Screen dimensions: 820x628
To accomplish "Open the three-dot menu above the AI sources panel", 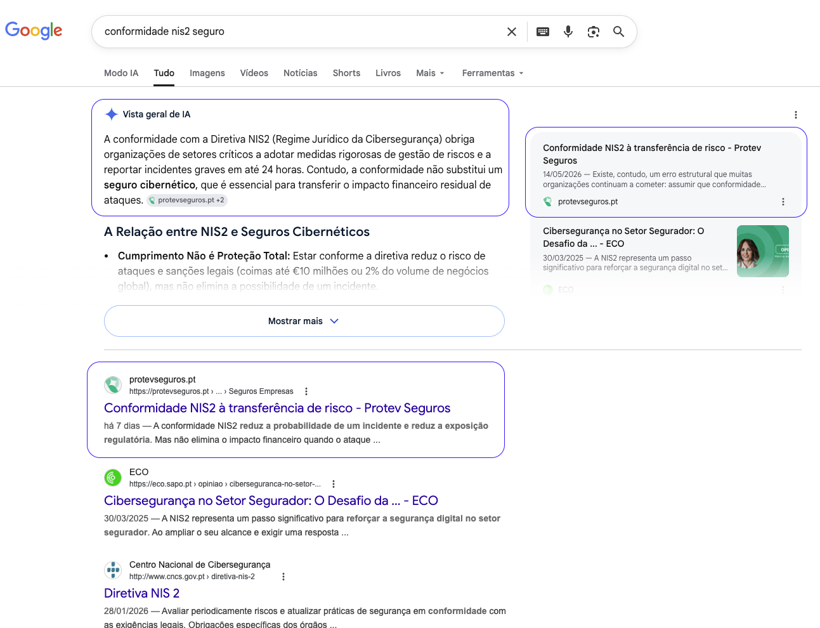I will coord(796,115).
